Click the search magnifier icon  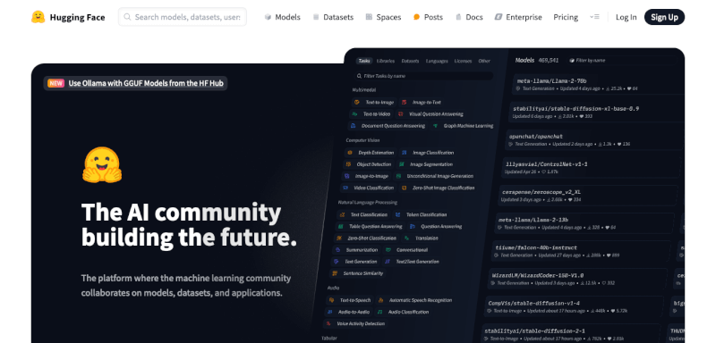pos(127,17)
